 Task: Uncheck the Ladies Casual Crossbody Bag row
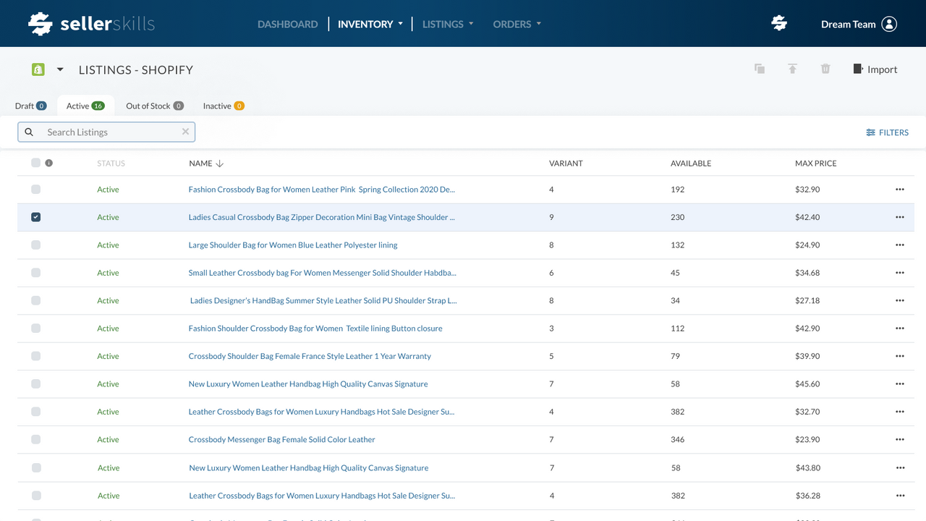35,216
